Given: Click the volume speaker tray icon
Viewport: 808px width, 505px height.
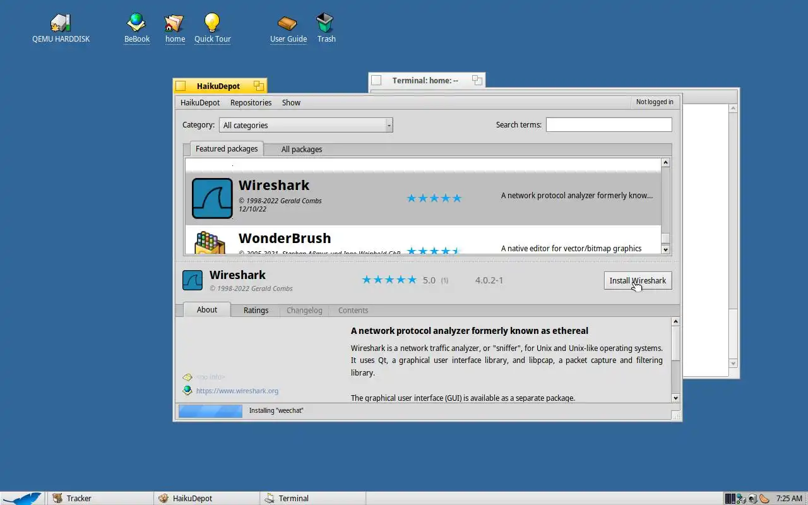Looking at the screenshot, I should click(752, 499).
